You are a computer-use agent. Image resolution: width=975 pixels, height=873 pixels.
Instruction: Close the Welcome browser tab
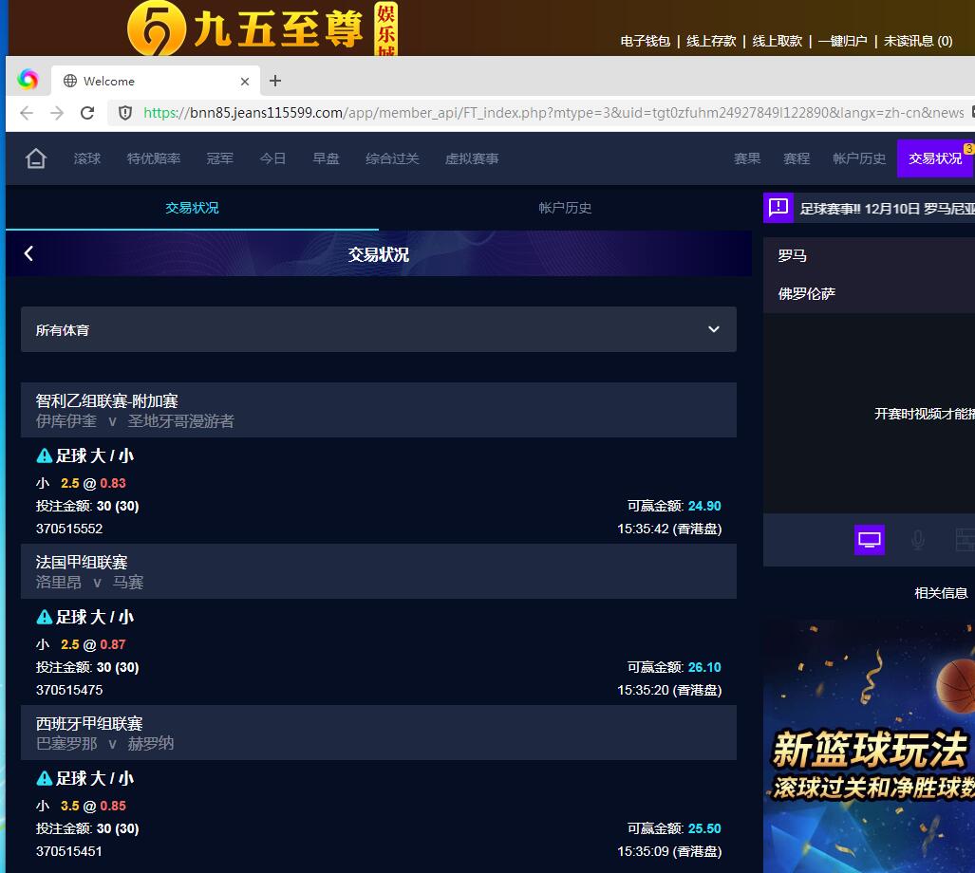click(x=244, y=82)
